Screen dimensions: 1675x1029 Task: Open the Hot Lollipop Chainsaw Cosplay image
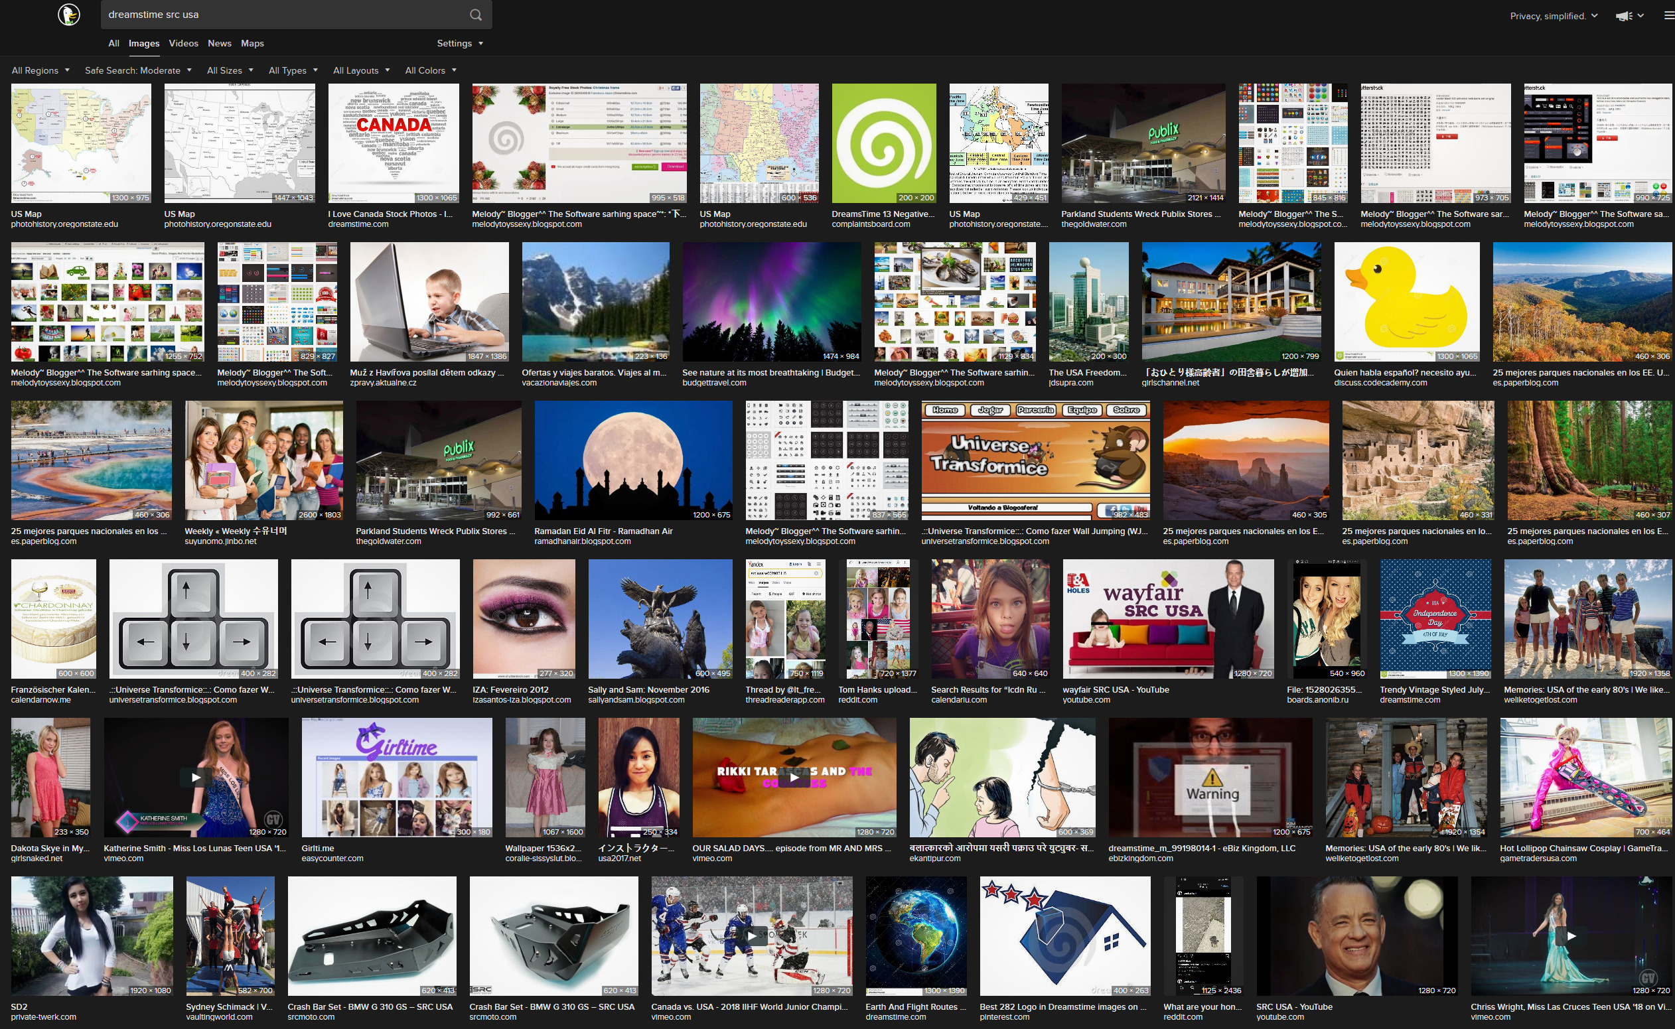[x=1586, y=778]
